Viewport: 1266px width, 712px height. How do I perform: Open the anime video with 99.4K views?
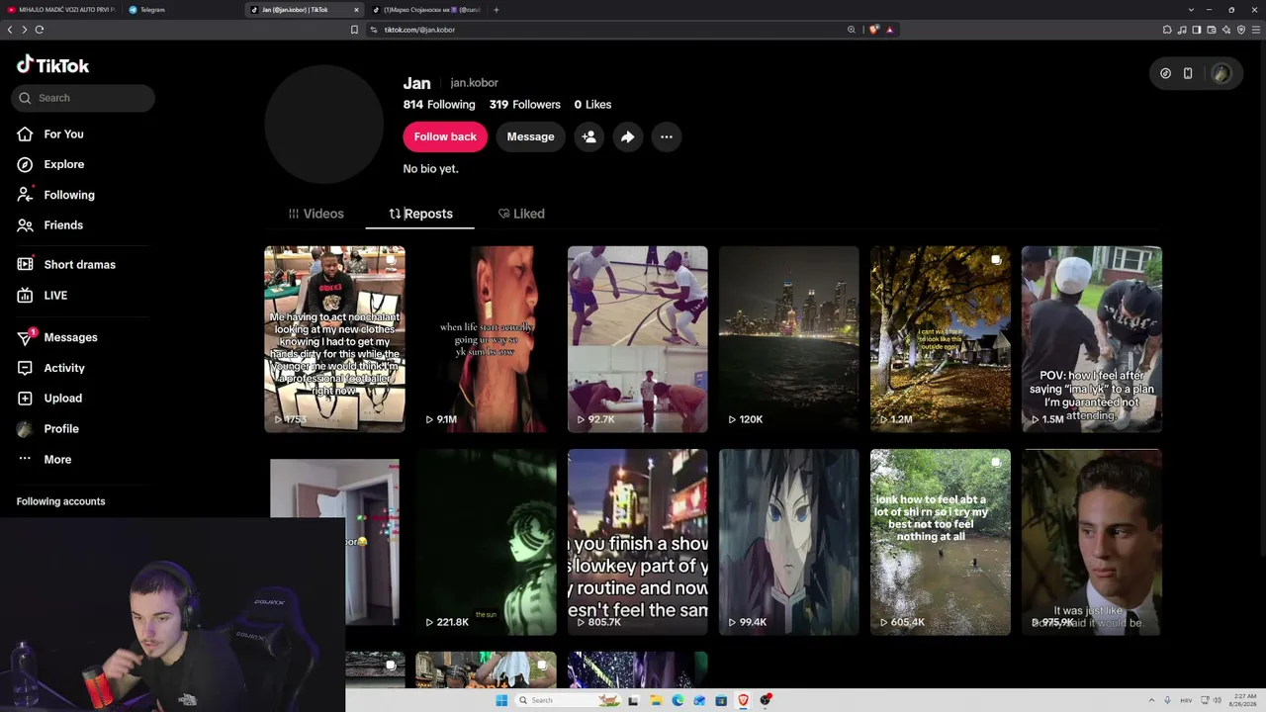[x=788, y=542]
